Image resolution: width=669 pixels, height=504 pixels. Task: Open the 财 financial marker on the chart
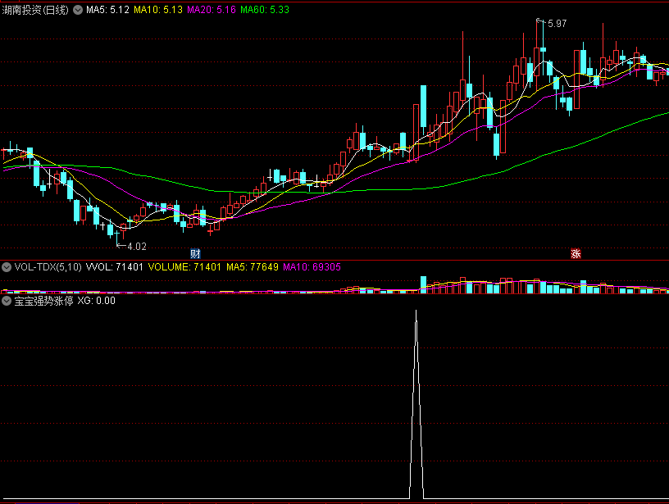point(195,254)
